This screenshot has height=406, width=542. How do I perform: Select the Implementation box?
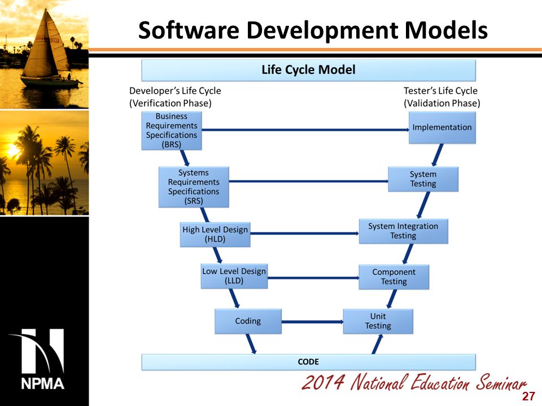point(442,127)
